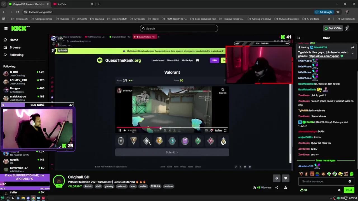Image resolution: width=358 pixels, height=201 pixels.
Task: Open Browse in Kick sidebar
Action: [x=12, y=47]
